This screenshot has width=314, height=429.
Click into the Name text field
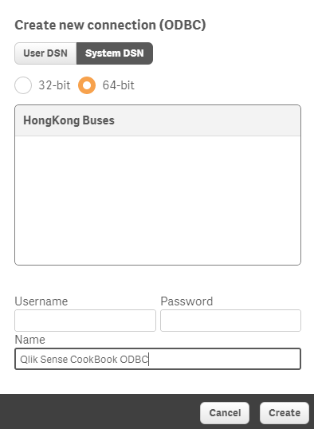158,359
